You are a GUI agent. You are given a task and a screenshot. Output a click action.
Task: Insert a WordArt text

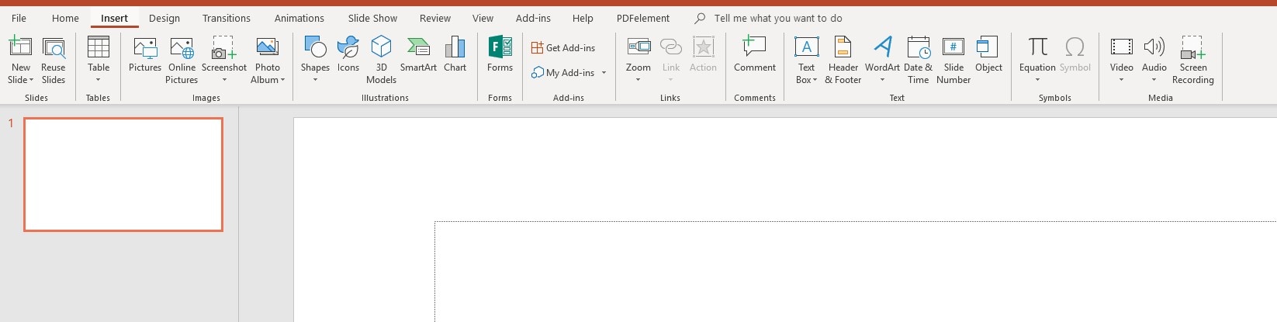pyautogui.click(x=882, y=59)
